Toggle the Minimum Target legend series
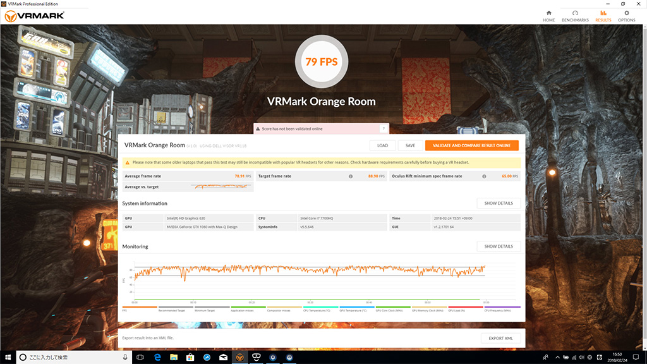 coord(212,308)
